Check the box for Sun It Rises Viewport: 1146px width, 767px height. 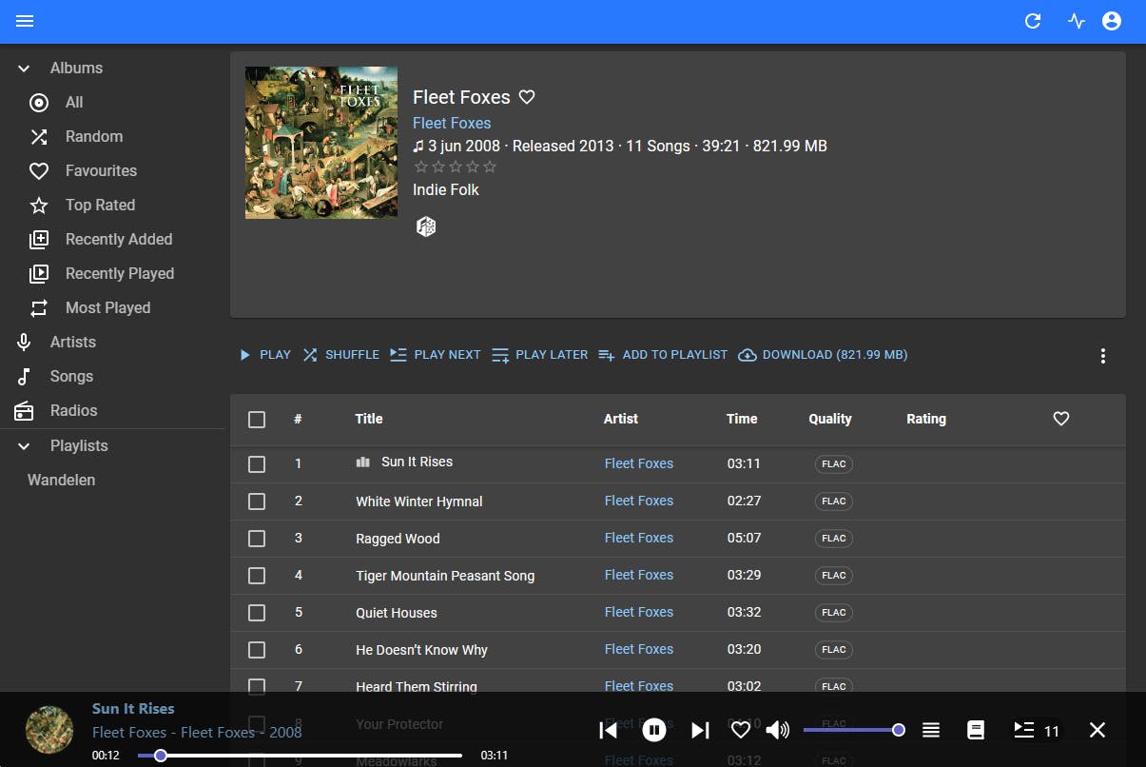(257, 464)
